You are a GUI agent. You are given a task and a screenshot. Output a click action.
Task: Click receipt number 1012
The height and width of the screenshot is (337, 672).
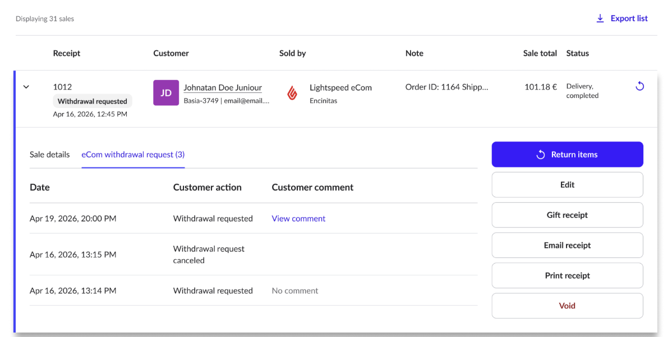(63, 87)
